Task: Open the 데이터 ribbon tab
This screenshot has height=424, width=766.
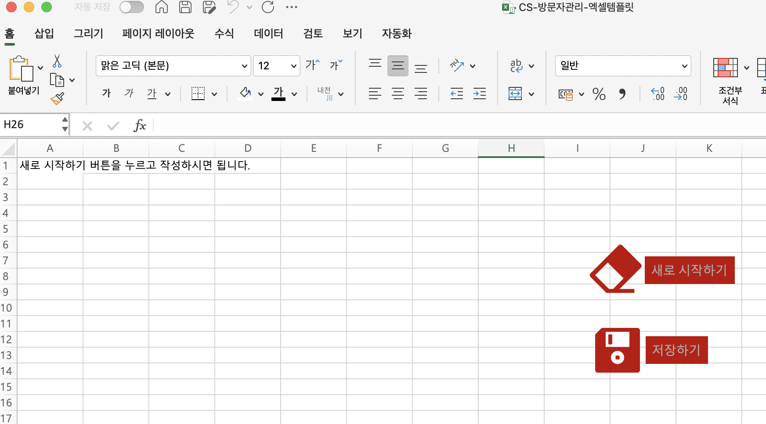Action: point(268,33)
